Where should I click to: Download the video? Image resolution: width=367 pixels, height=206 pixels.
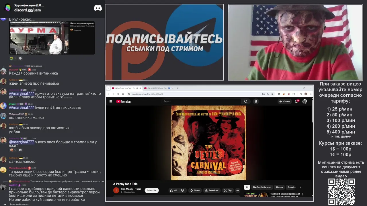212,190
